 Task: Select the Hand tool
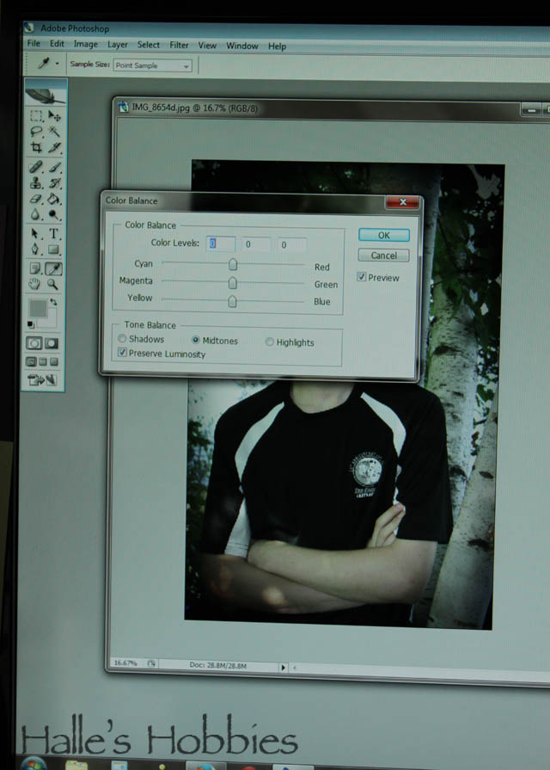pyautogui.click(x=35, y=283)
